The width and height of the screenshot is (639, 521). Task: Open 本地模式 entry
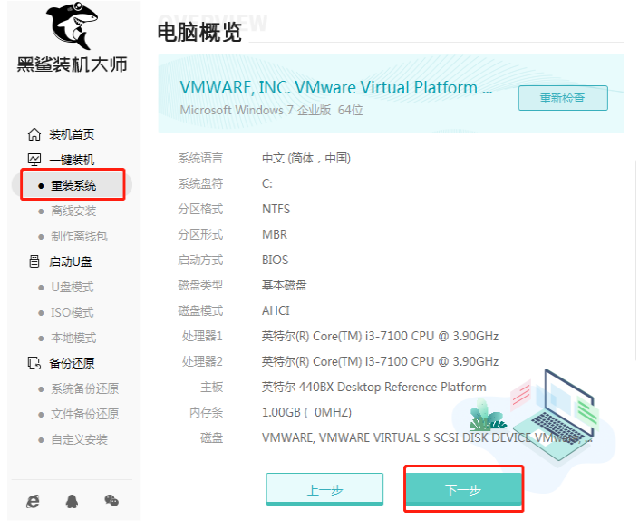click(x=73, y=338)
